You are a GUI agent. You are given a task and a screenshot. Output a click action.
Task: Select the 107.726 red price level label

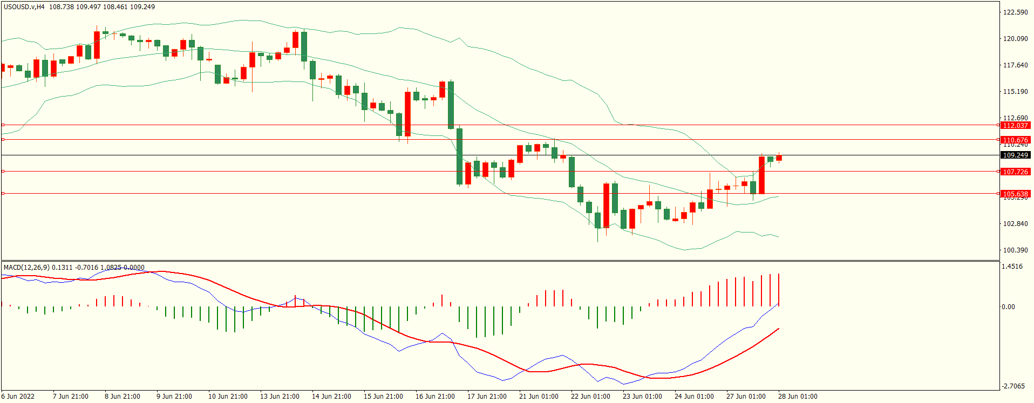click(x=1015, y=172)
